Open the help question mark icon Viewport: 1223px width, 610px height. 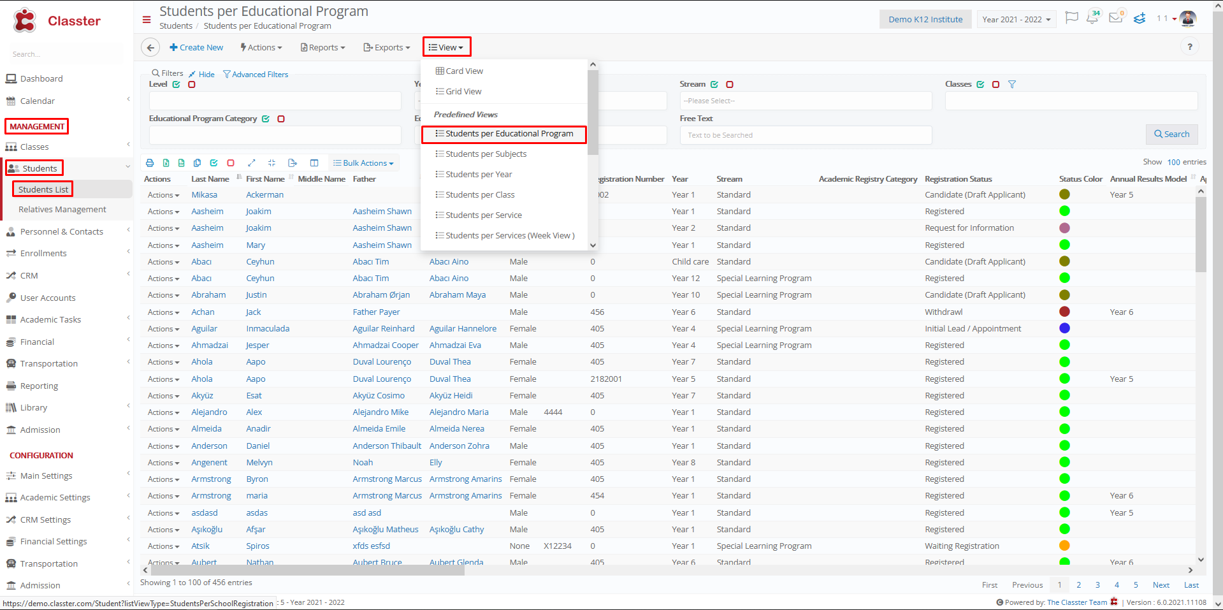click(1189, 47)
